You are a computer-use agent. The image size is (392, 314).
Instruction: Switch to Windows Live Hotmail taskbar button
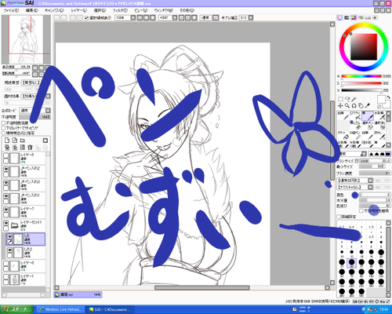coord(60,309)
